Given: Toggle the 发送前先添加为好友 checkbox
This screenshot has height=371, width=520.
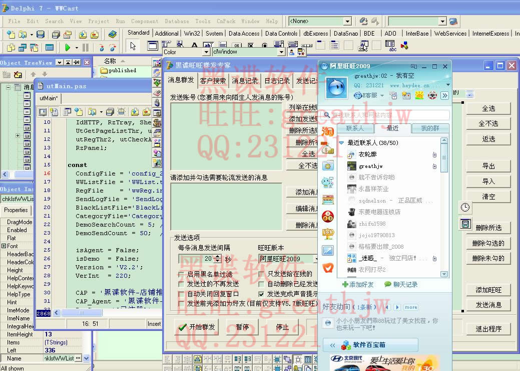Looking at the screenshot, I should pos(181,304).
